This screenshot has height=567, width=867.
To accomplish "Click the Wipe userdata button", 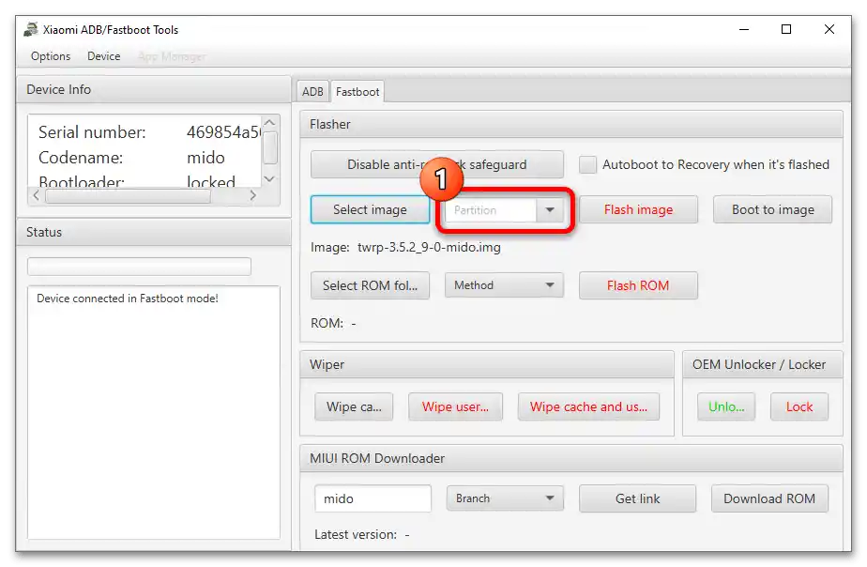I will click(456, 406).
